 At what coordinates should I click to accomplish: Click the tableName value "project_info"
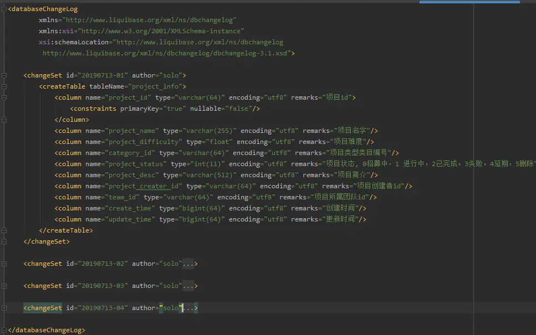(x=155, y=86)
